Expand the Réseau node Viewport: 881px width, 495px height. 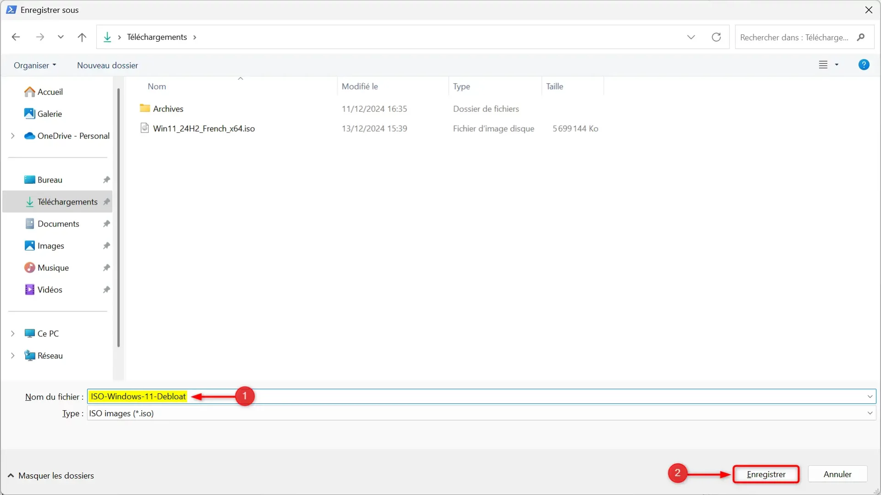point(13,356)
